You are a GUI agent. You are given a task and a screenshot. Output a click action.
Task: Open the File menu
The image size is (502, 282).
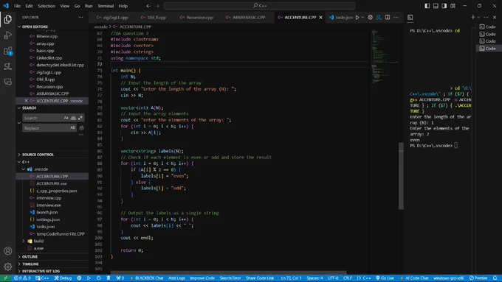[17, 6]
